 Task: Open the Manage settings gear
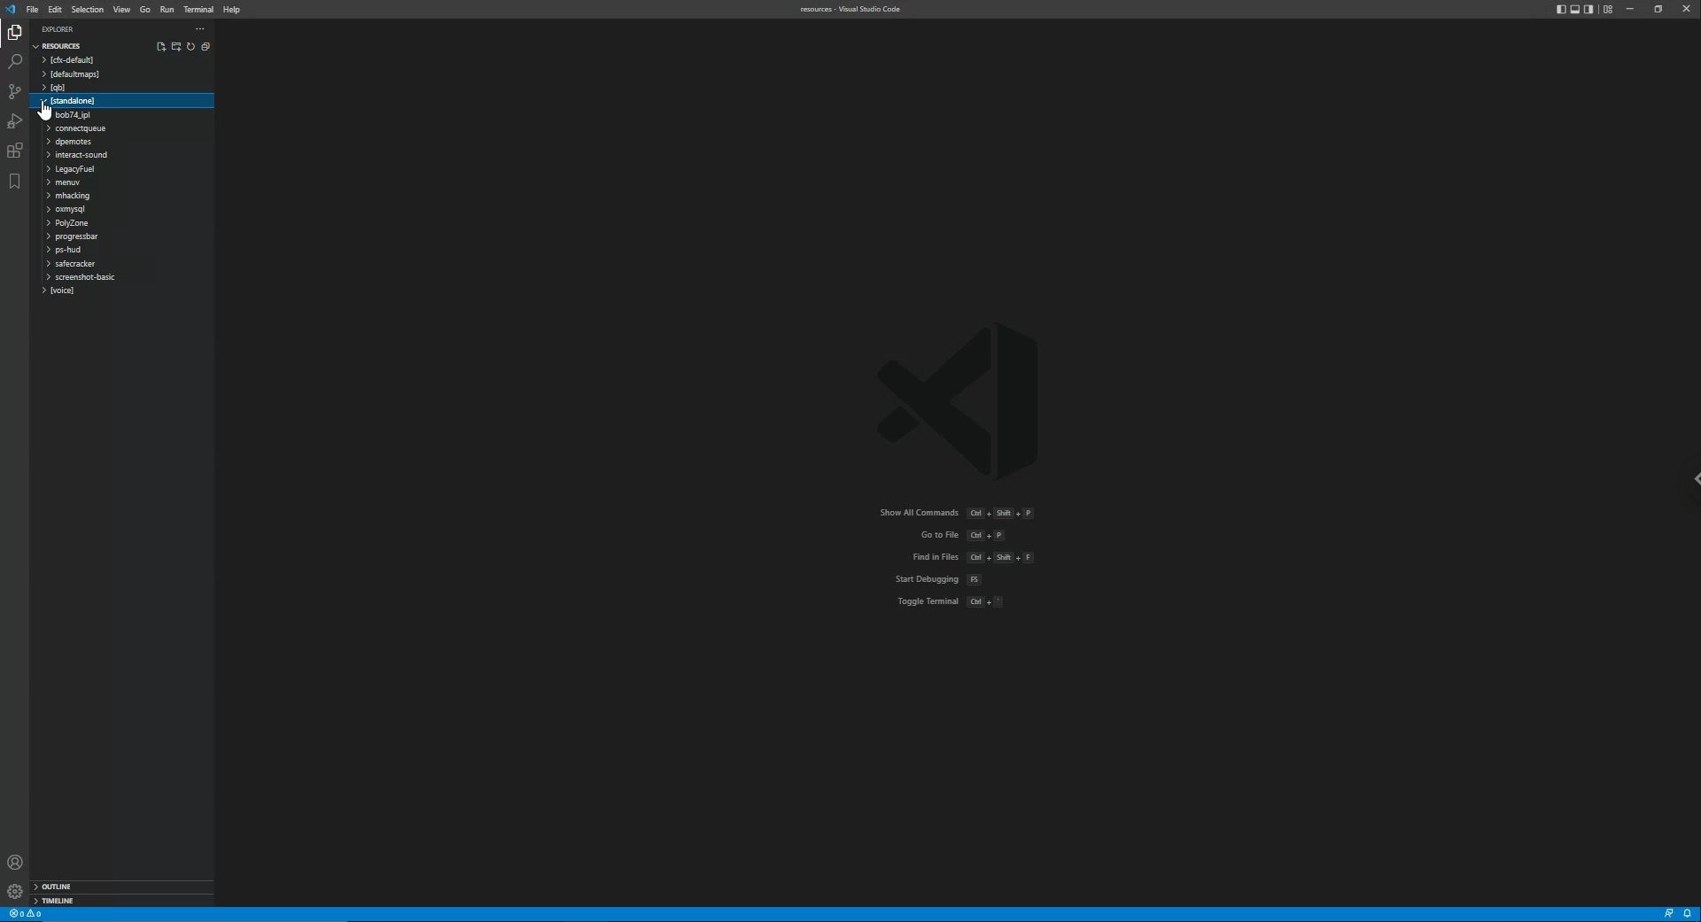coord(14,892)
